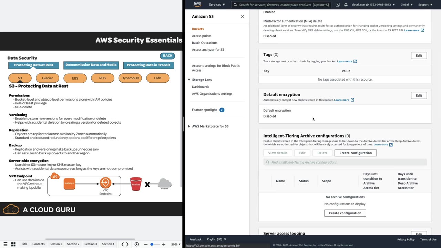Focus Find Intelligent-Tiering Archive configurations field

click(x=345, y=162)
